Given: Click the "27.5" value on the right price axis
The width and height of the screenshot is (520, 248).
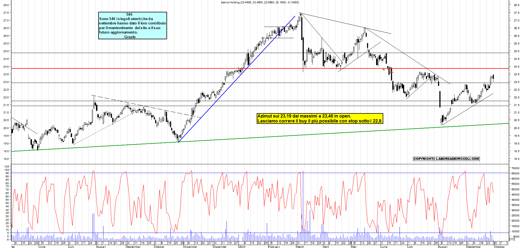Looking at the screenshot, I should (516, 13).
